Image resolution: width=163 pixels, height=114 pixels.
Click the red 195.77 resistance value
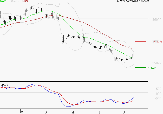coord(158,42)
